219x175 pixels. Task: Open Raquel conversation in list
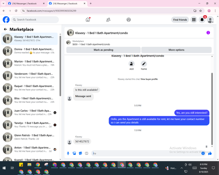pyautogui.click(x=29, y=88)
